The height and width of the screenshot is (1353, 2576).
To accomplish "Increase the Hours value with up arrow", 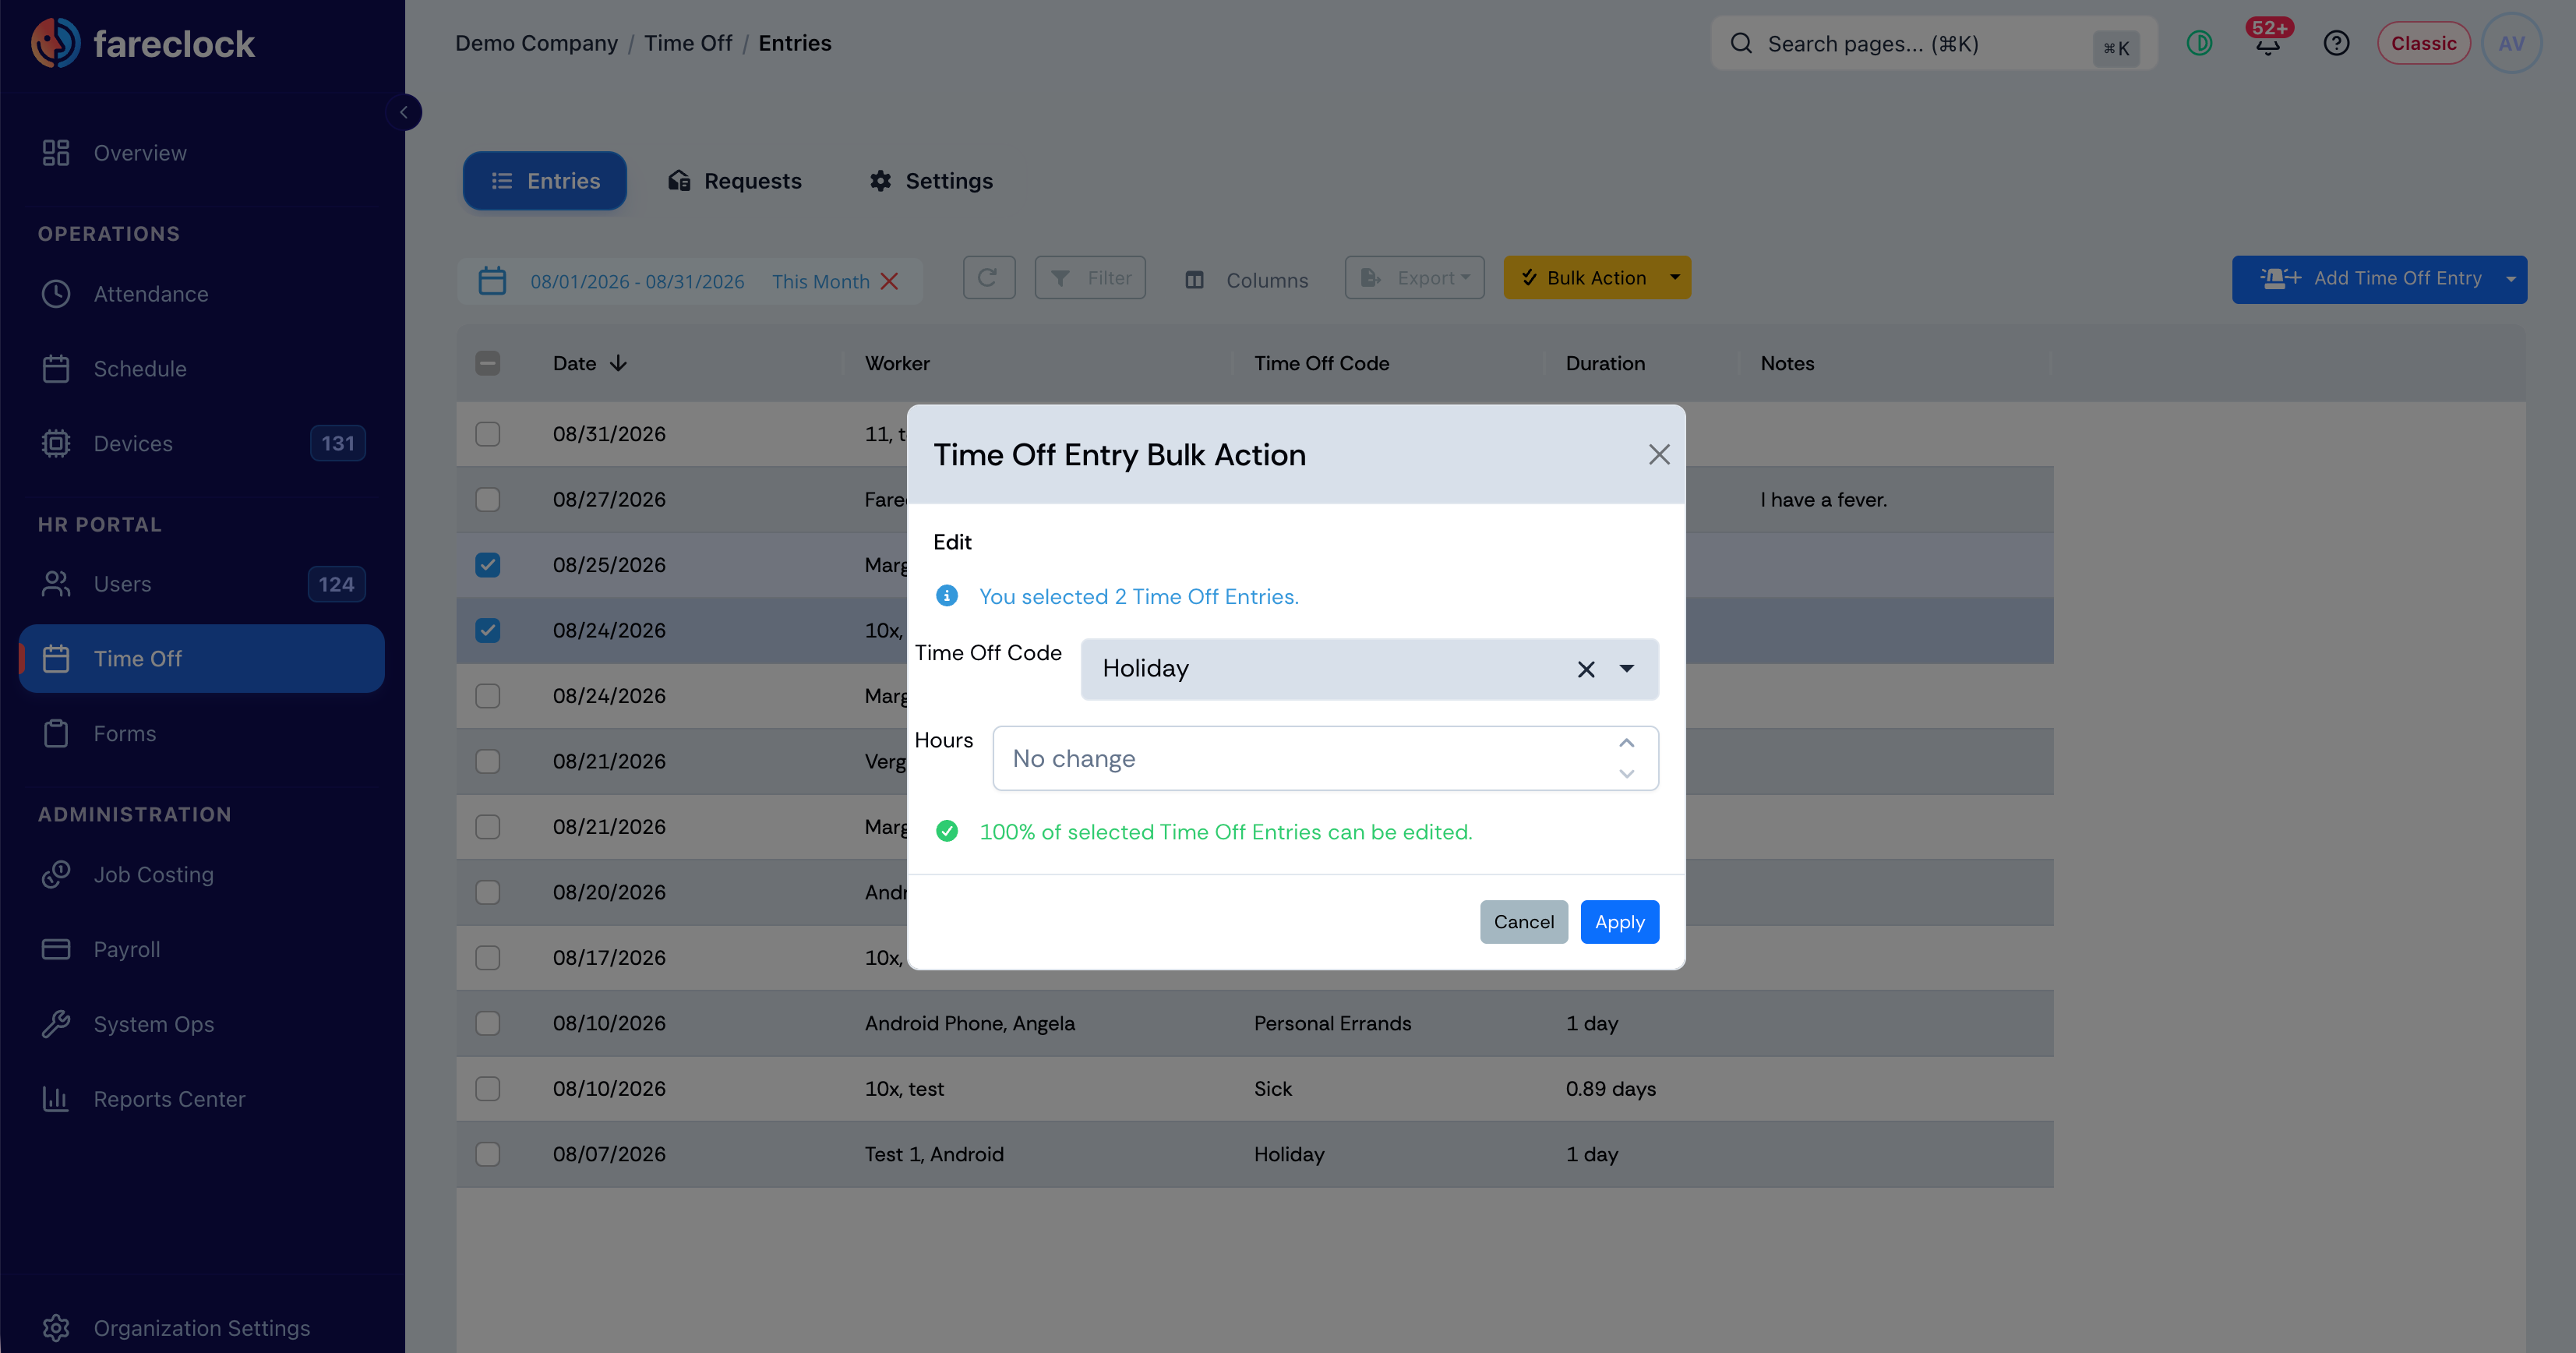I will (1626, 743).
